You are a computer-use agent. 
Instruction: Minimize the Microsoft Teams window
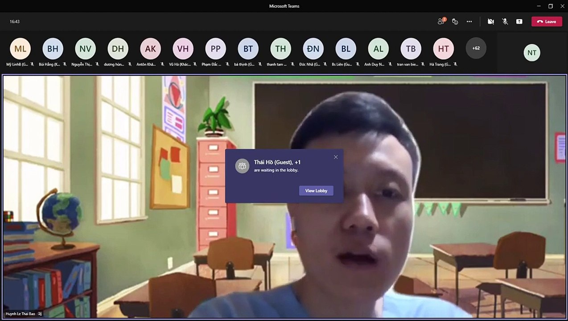[x=538, y=6]
